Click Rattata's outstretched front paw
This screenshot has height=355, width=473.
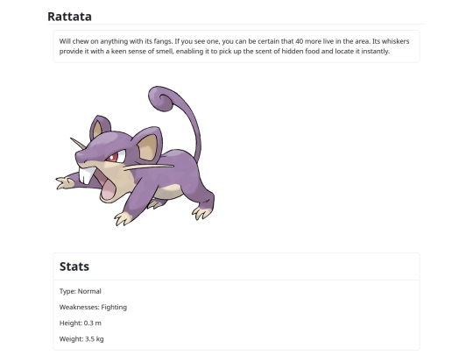(x=65, y=183)
